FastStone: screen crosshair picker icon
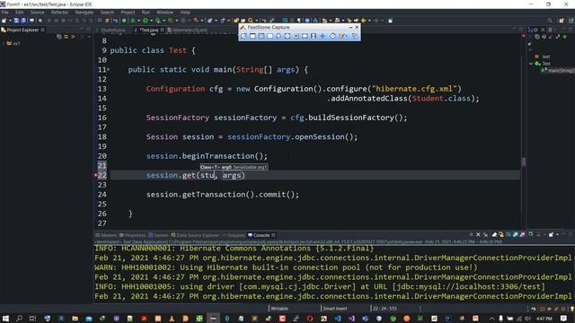This screenshot has height=323, width=575. click(x=323, y=36)
